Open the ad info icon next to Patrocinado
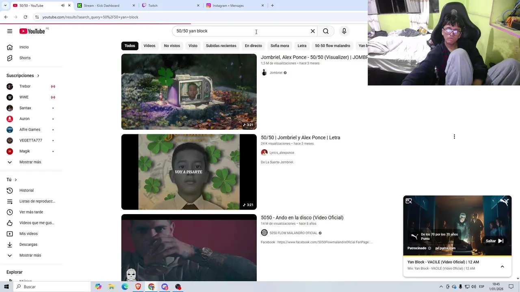 pos(429,248)
